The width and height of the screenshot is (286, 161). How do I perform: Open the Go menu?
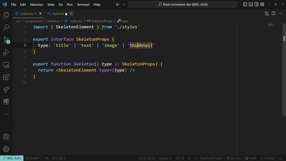[61, 4]
